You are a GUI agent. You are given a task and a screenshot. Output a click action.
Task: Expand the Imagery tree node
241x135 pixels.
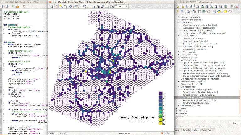coord(176,109)
